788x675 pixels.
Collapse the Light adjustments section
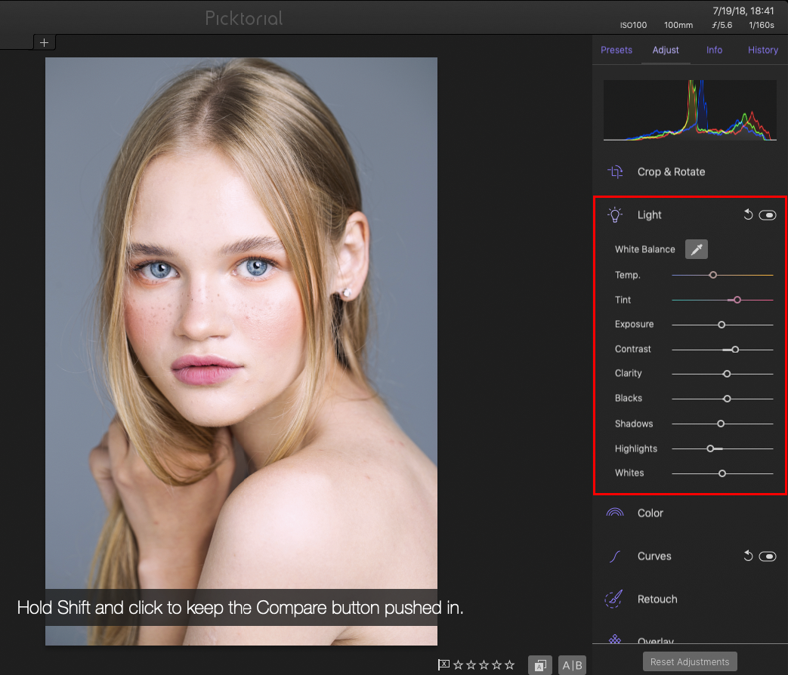649,214
